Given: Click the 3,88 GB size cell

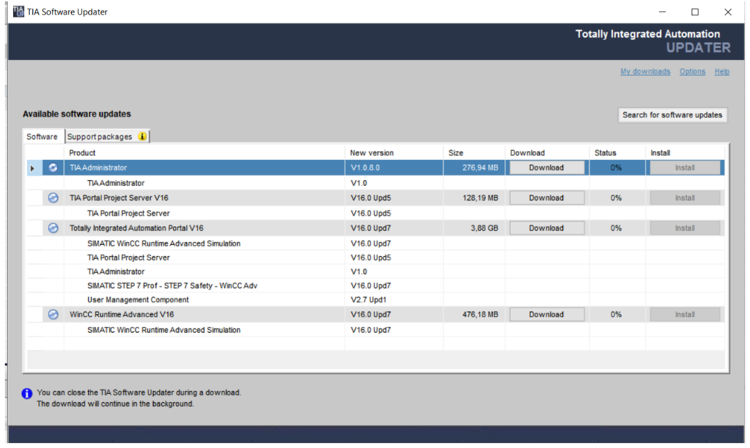Looking at the screenshot, I should point(474,228).
